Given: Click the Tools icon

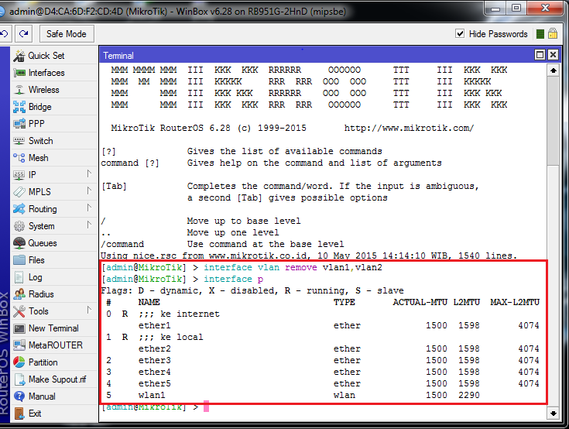Looking at the screenshot, I should coord(19,311).
